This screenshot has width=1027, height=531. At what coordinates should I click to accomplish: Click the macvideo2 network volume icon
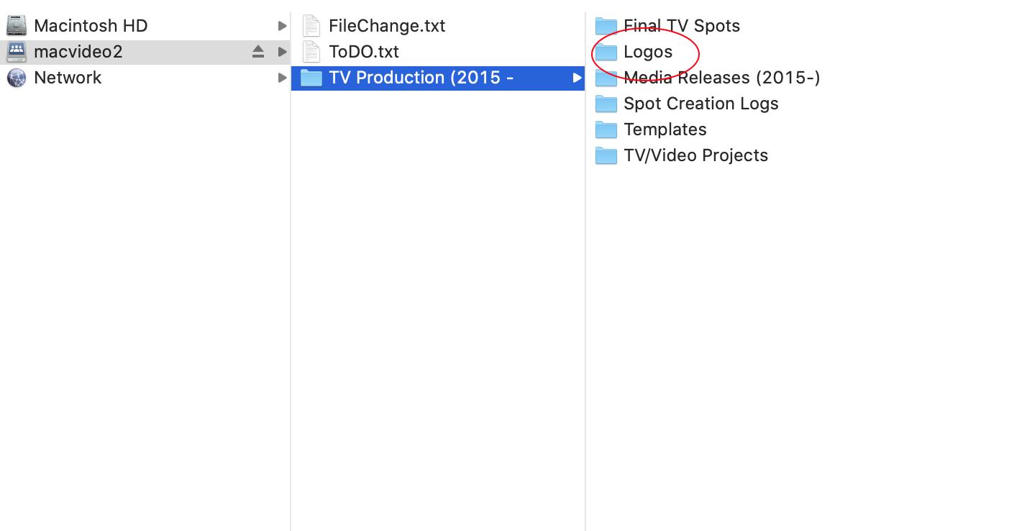16,52
